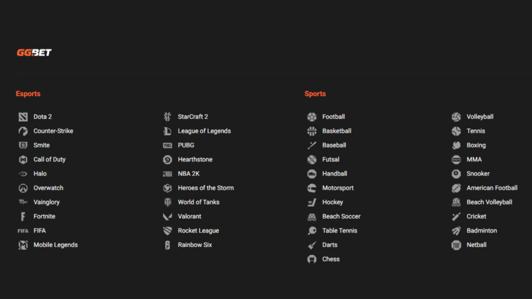
Task: Click the Call of Duty icon
Action: [x=23, y=160]
